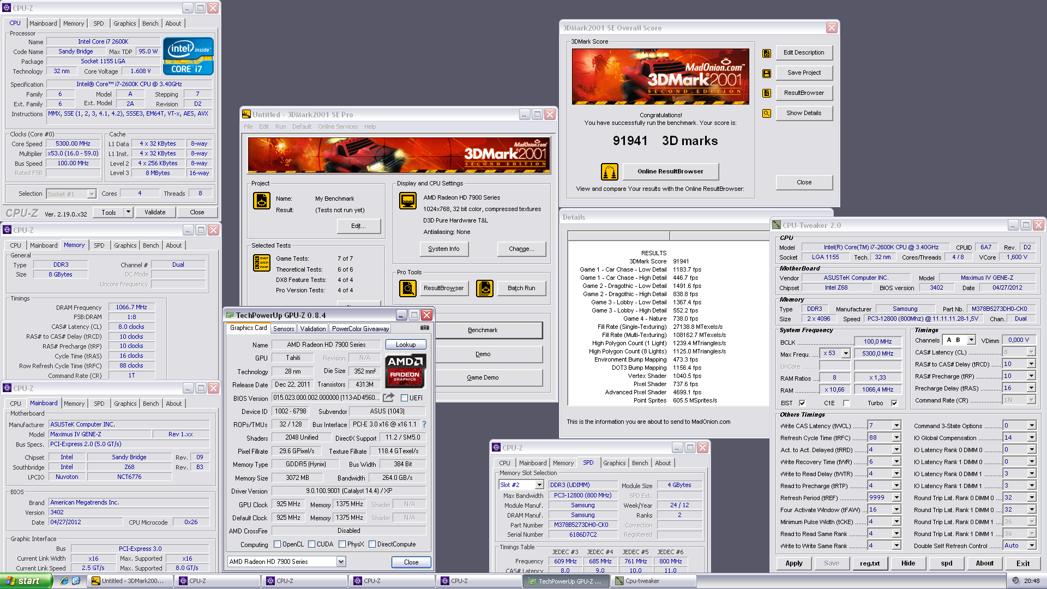The image size is (1047, 589).
Task: Click the Windows start button
Action: coord(26,581)
